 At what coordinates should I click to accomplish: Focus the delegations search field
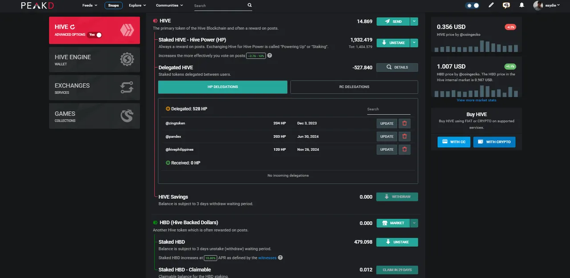click(x=389, y=109)
